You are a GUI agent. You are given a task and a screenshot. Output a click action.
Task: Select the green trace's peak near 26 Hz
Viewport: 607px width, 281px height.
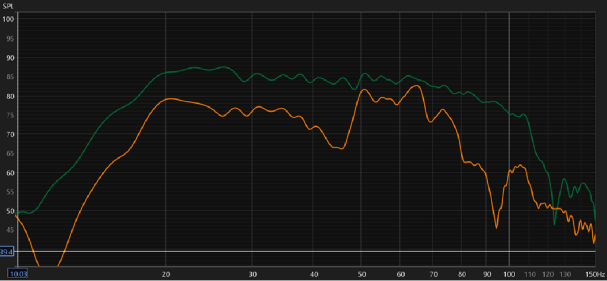222,67
